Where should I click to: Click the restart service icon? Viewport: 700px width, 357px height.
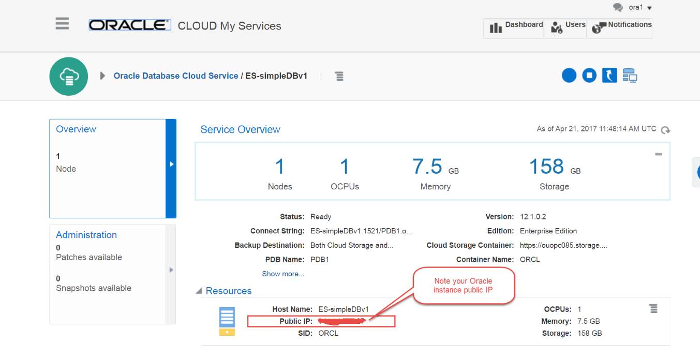point(609,76)
